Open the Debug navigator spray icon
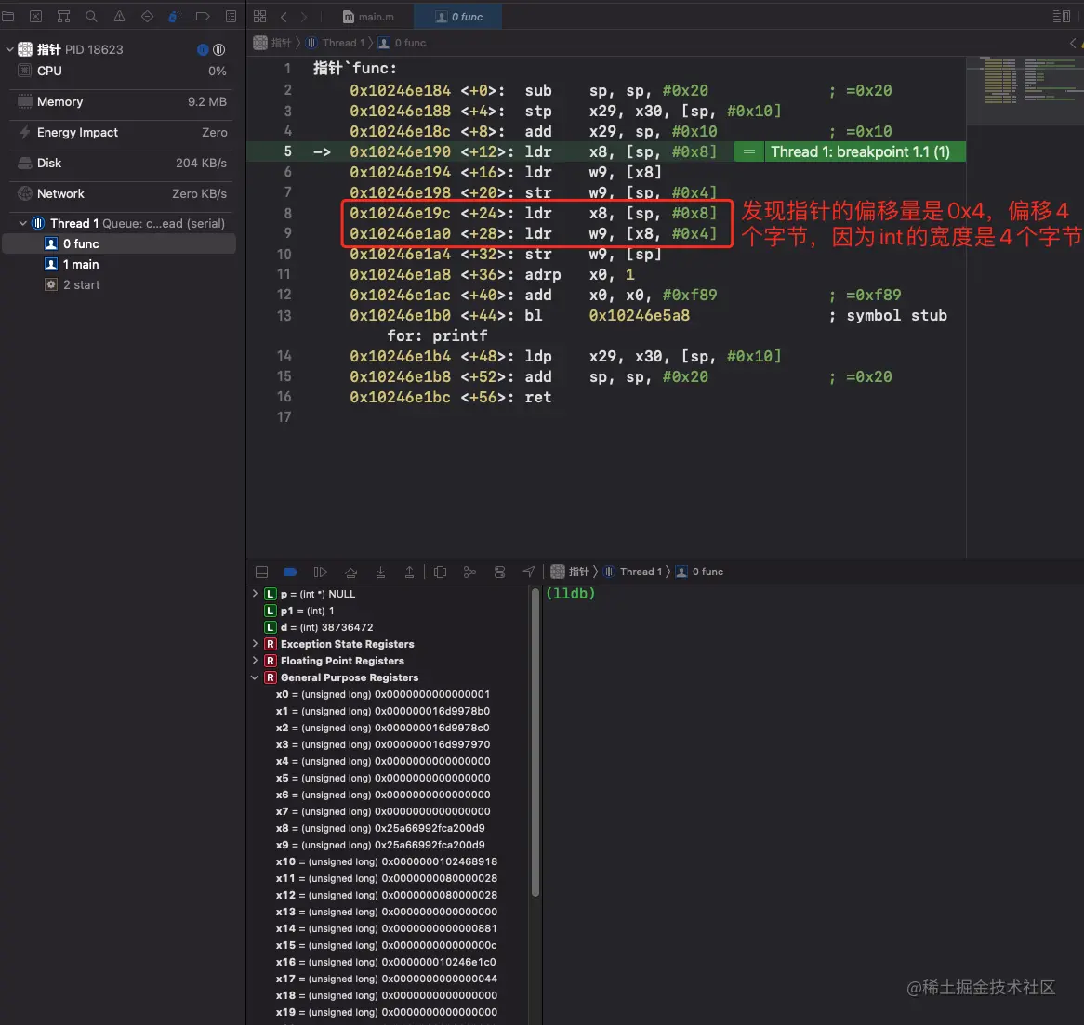The height and width of the screenshot is (1025, 1084). (x=174, y=16)
